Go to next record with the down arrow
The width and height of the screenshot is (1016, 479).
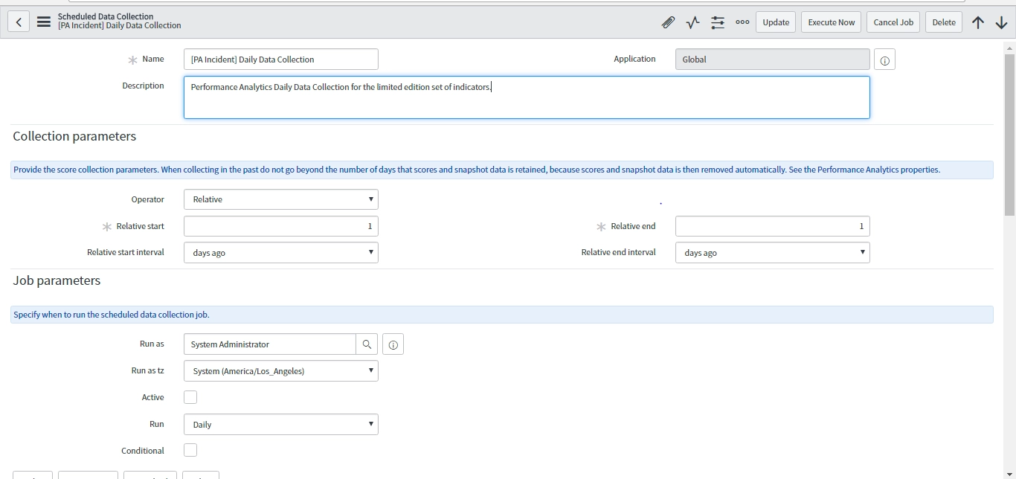[x=1002, y=22]
